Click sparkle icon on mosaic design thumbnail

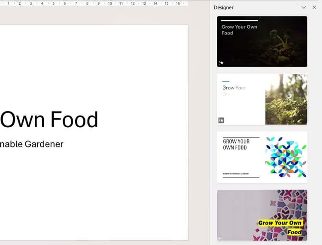[x=220, y=238]
